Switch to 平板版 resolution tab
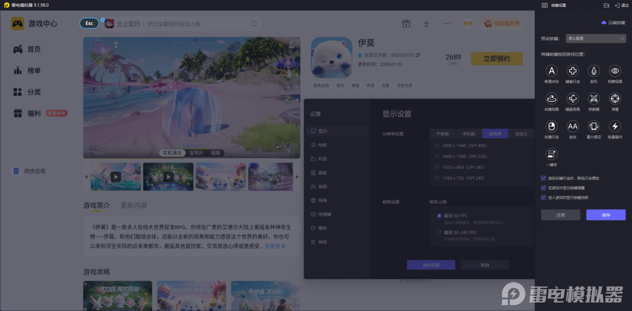 click(443, 134)
